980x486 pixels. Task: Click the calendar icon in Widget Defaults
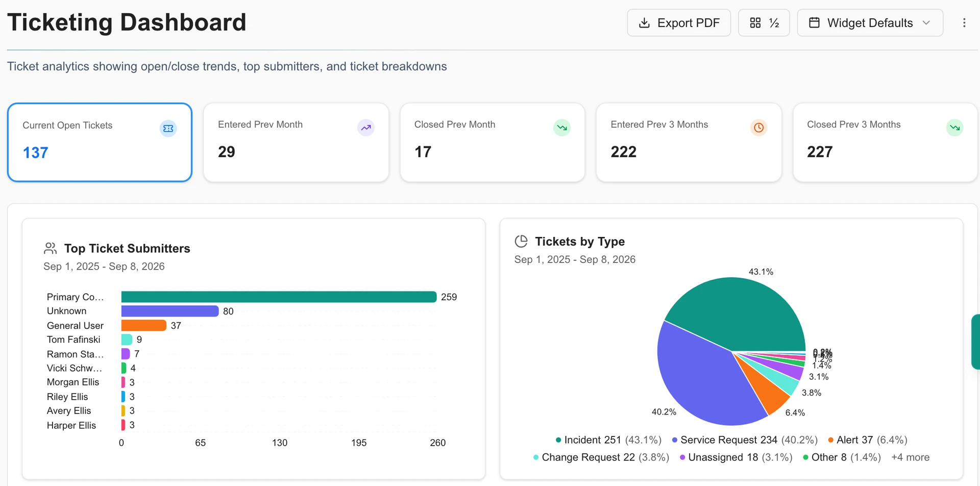click(x=815, y=23)
